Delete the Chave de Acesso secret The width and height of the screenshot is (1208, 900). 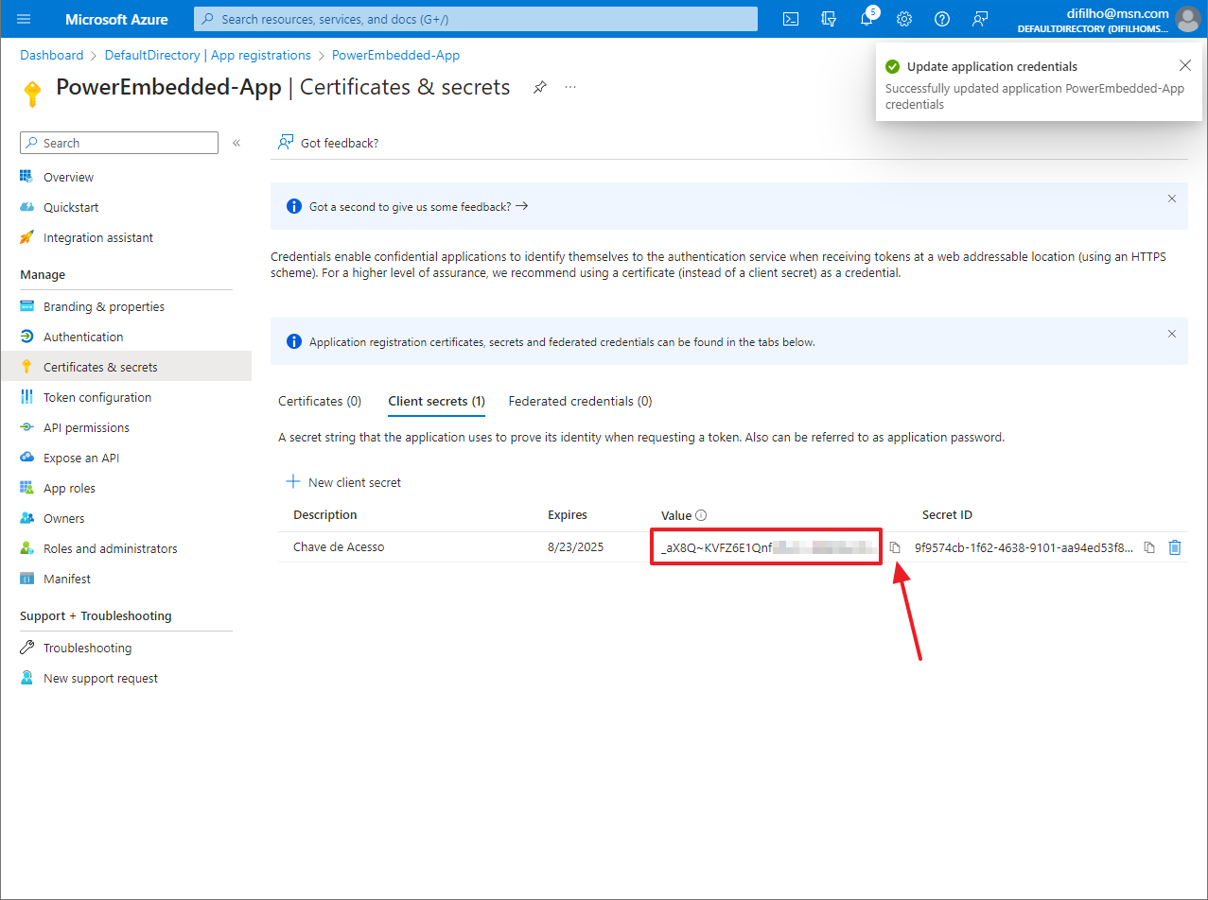coord(1175,547)
